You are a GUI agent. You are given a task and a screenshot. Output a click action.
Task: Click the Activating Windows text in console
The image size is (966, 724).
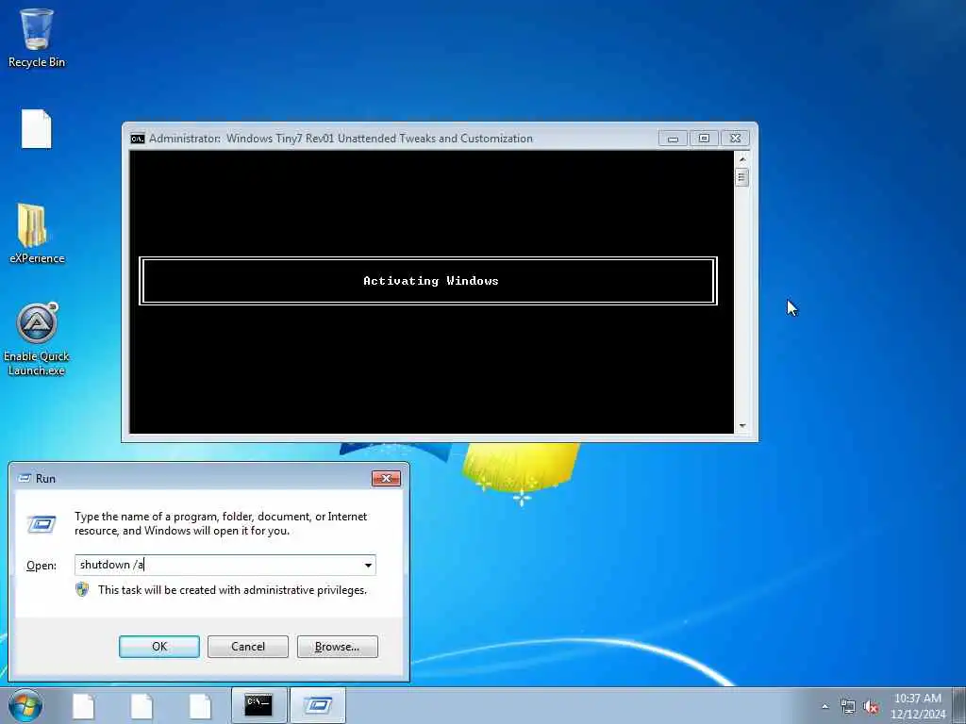pos(430,281)
